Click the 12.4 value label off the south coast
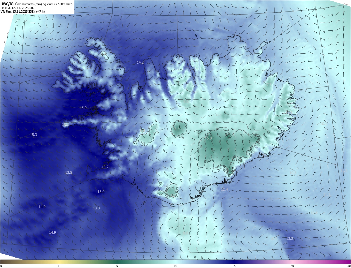This screenshot has width=351, height=268. coord(224,190)
